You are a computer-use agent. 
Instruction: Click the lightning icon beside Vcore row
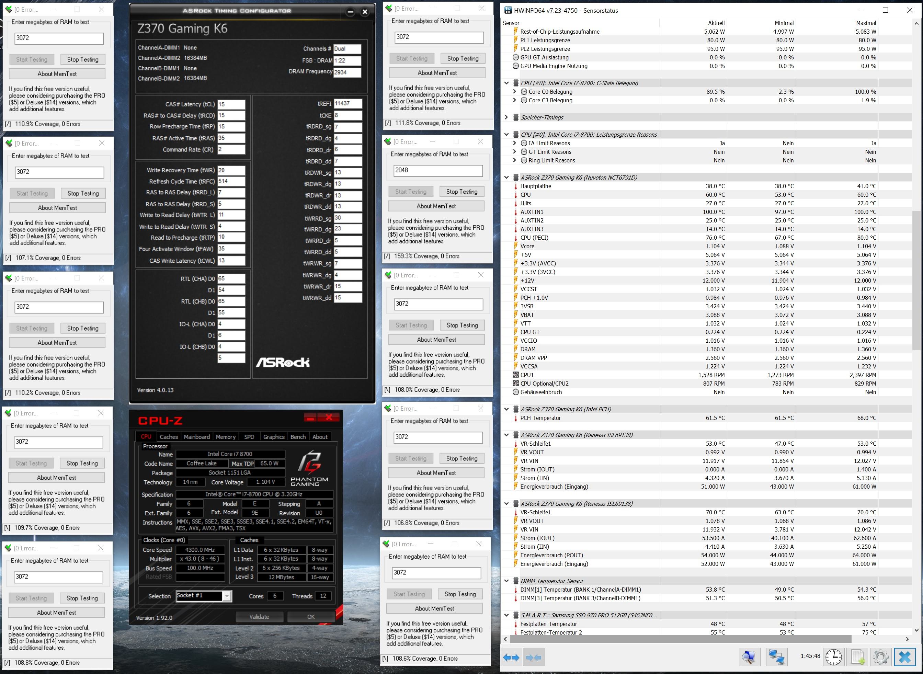click(x=516, y=246)
